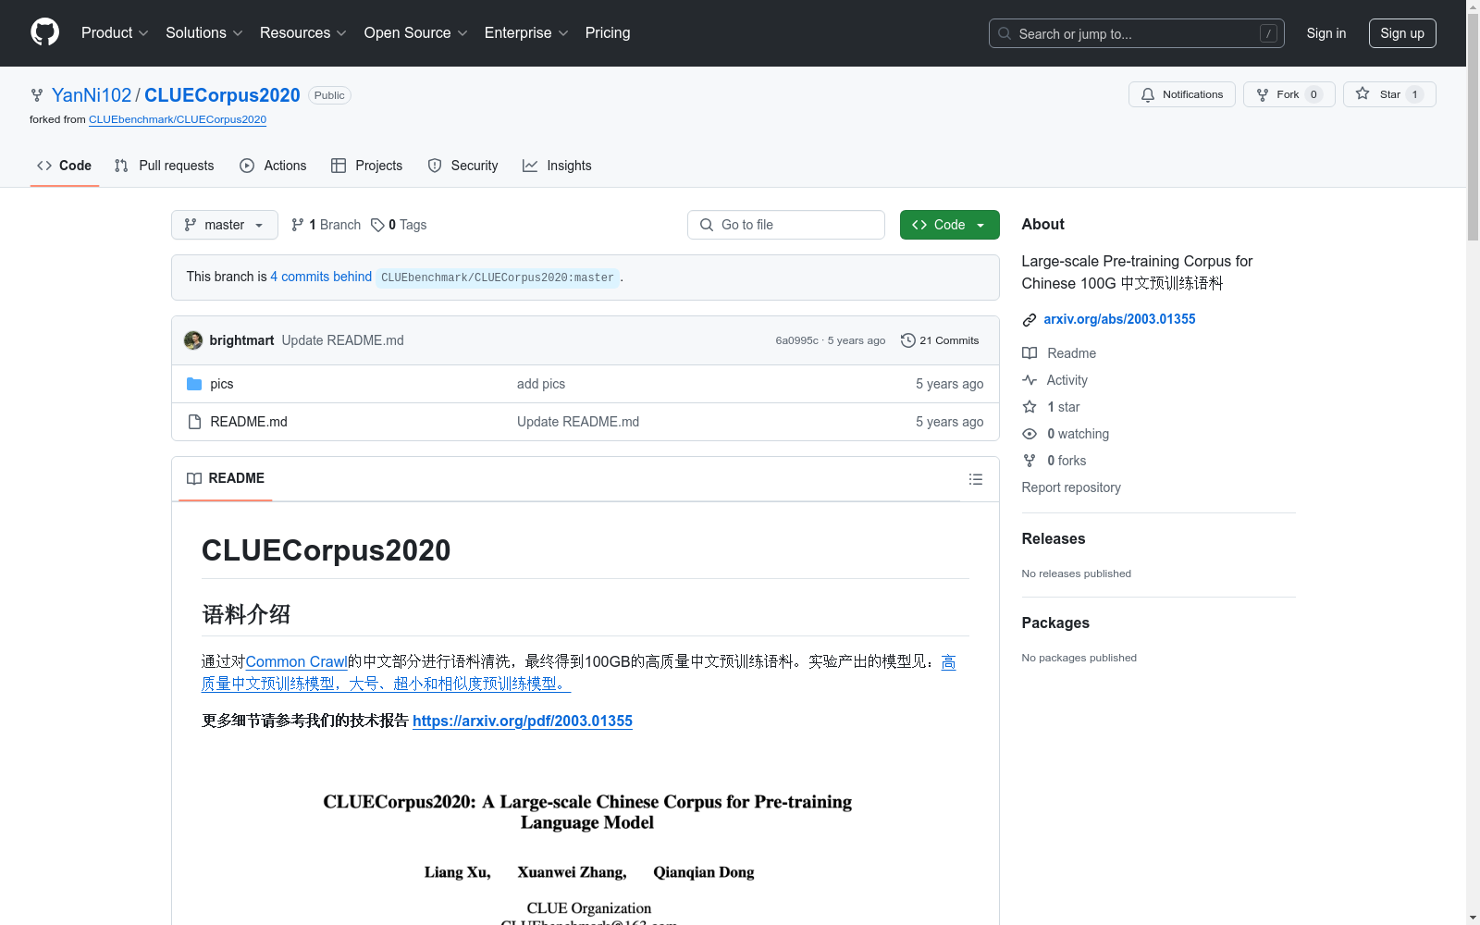Open the green Code dropdown
Image resolution: width=1480 pixels, height=925 pixels.
pyautogui.click(x=949, y=225)
